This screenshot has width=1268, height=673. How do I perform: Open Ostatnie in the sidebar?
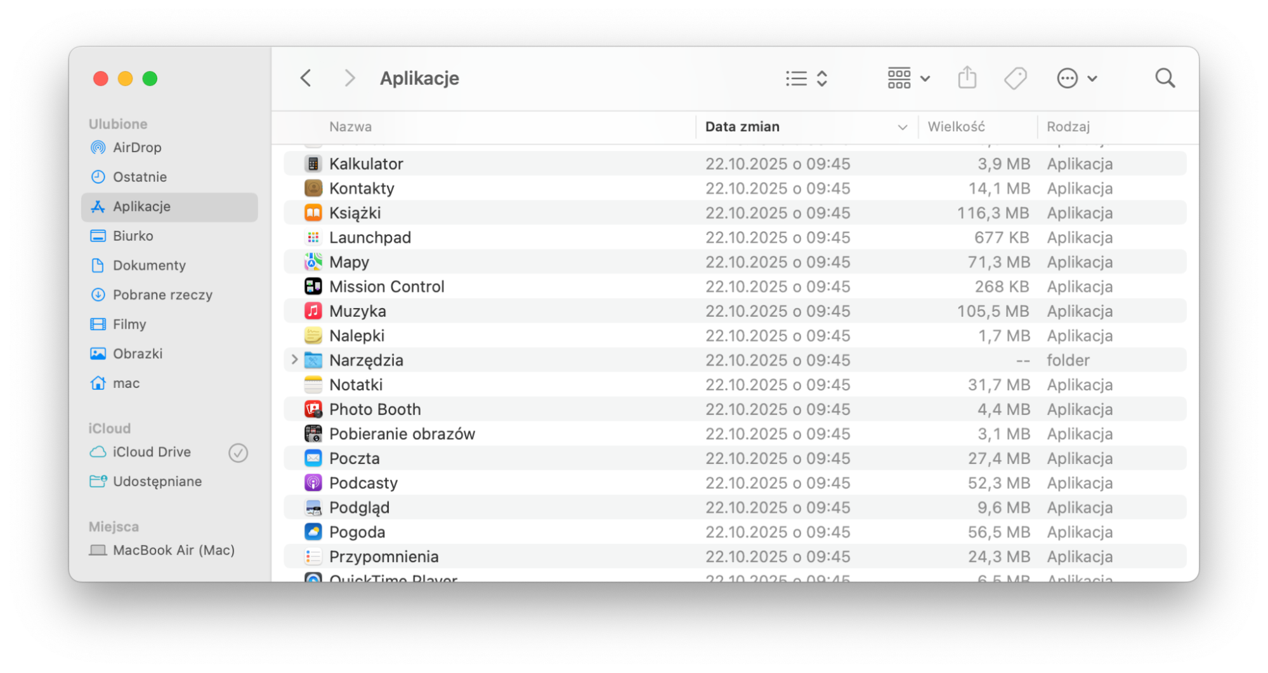click(169, 177)
